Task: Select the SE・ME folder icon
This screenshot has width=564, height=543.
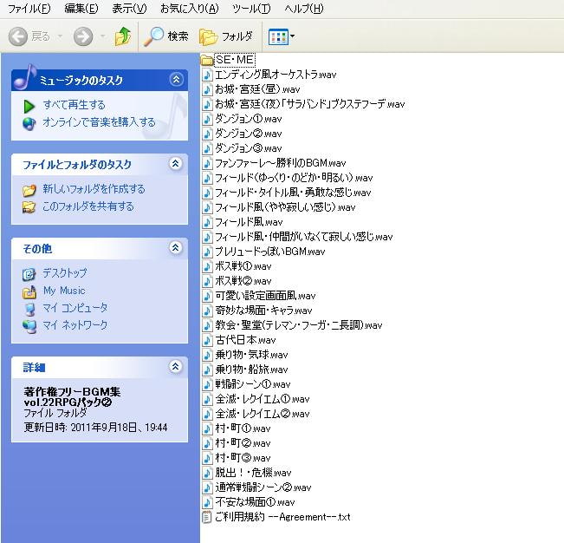Action: pos(207,60)
